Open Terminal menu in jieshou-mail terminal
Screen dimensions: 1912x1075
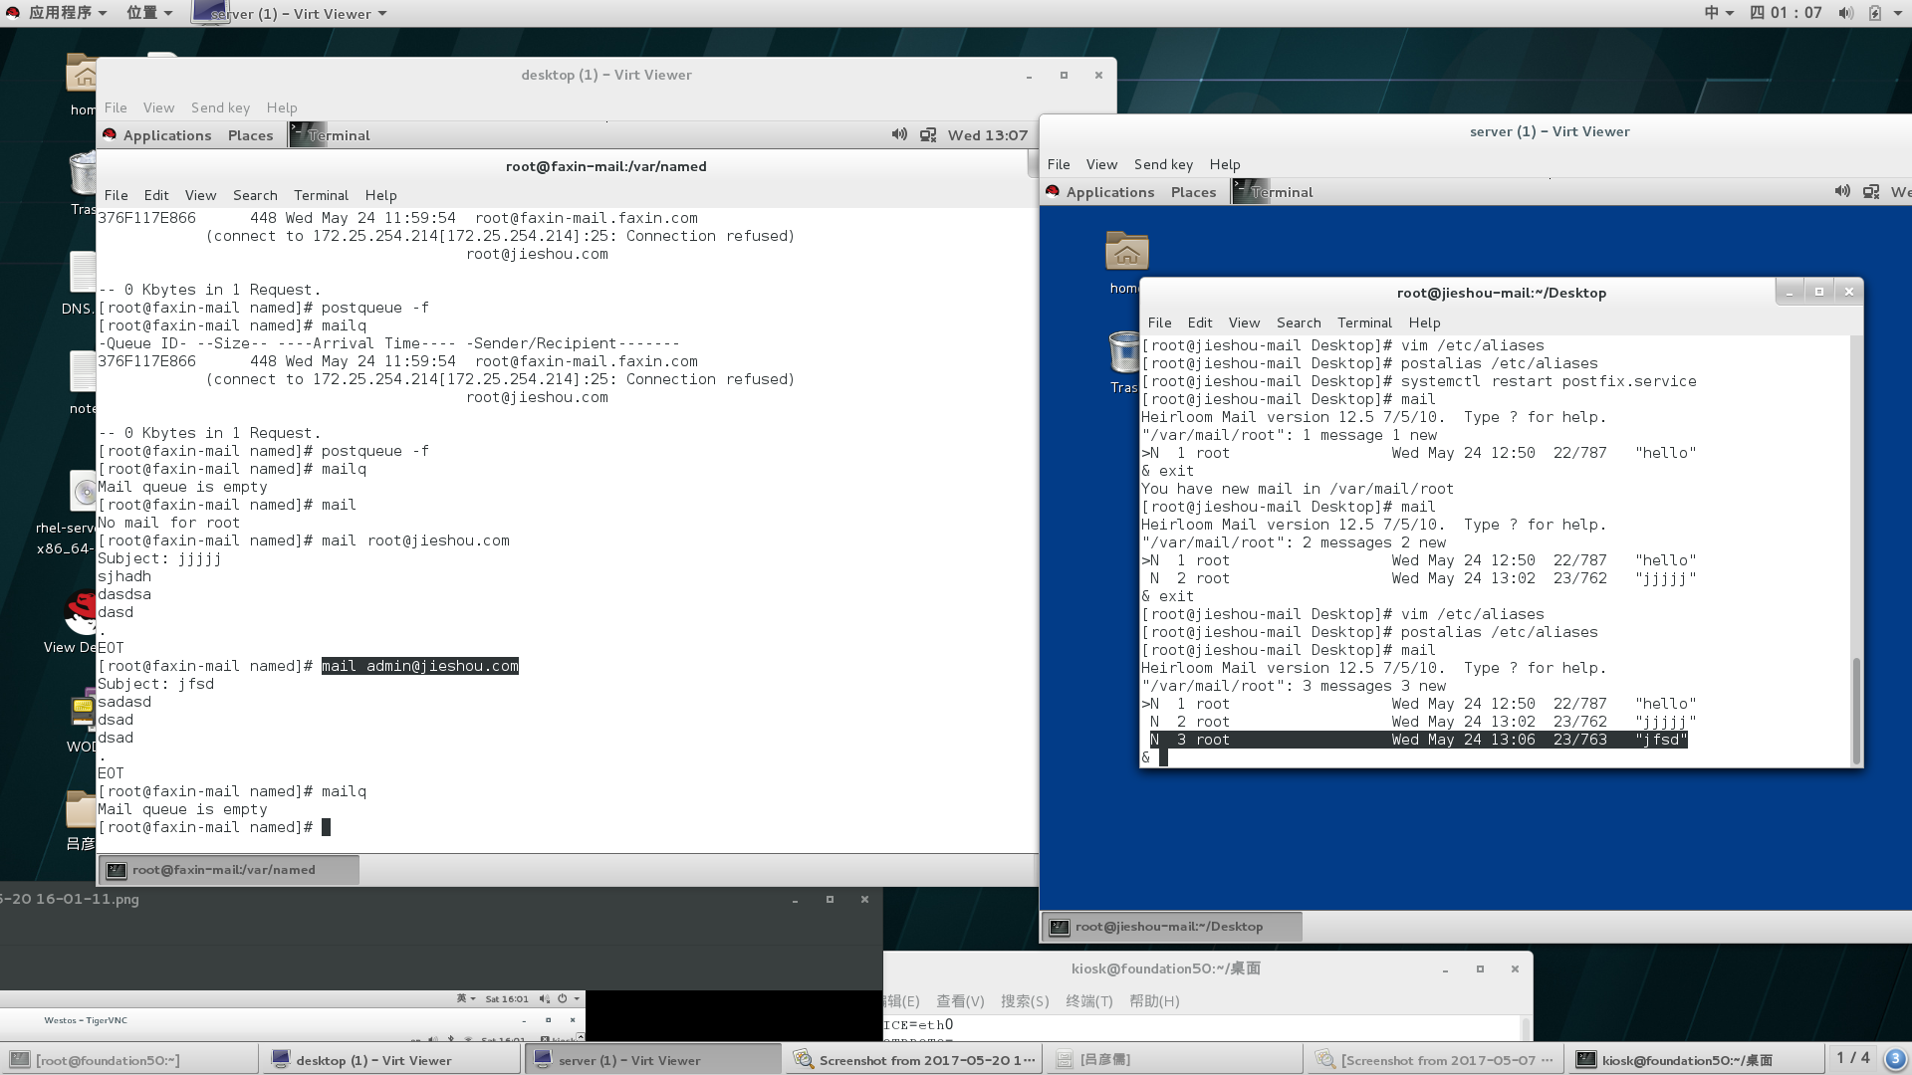(1364, 322)
